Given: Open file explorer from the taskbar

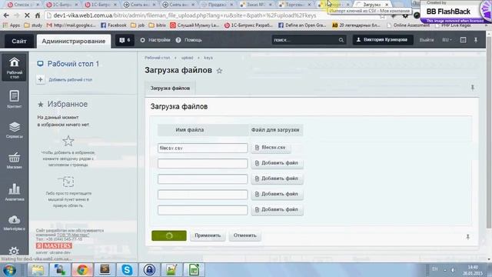Looking at the screenshot, I should (38, 270).
